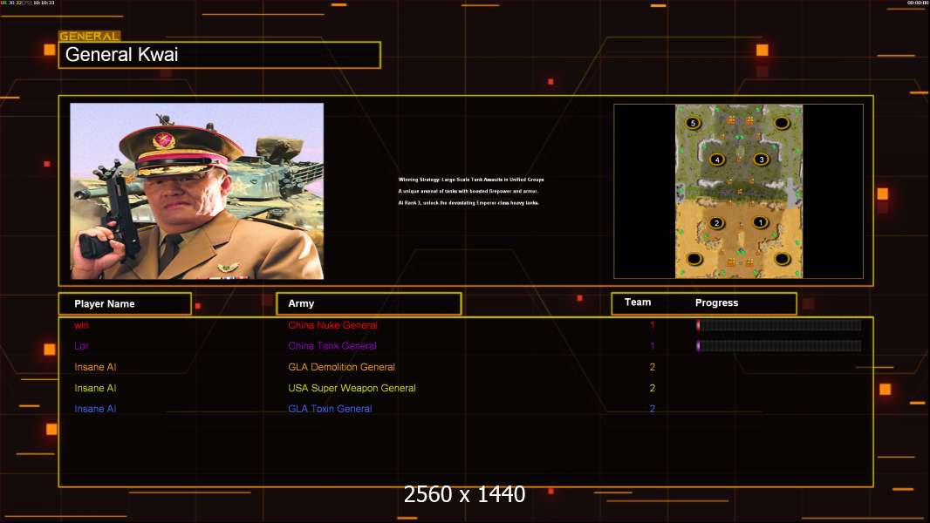
Task: Click the loading progress bar for player win
Action: pyautogui.click(x=779, y=325)
